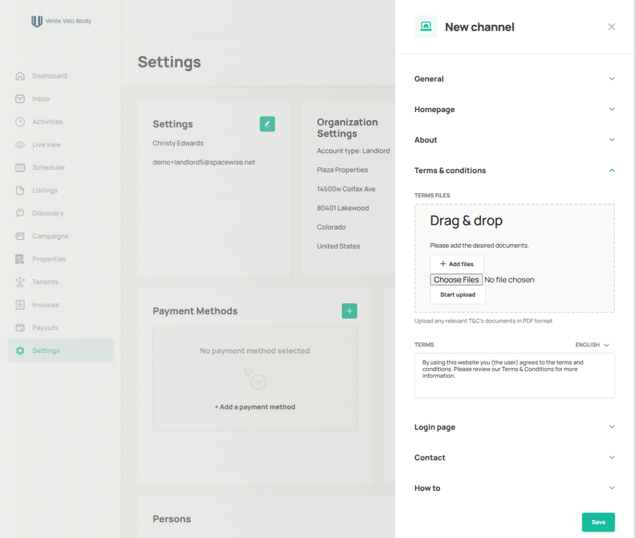Expand the About section chevron
The height and width of the screenshot is (538, 636).
pos(612,140)
